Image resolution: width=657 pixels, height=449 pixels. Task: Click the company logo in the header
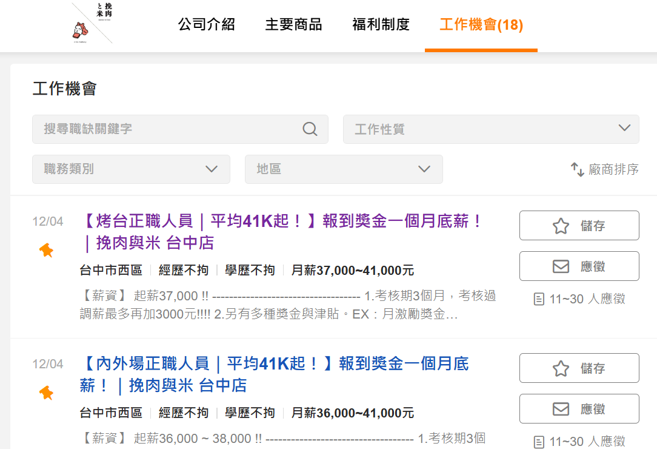tap(92, 24)
